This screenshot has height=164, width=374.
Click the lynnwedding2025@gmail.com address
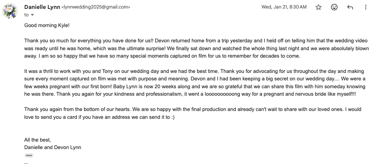(96, 7)
